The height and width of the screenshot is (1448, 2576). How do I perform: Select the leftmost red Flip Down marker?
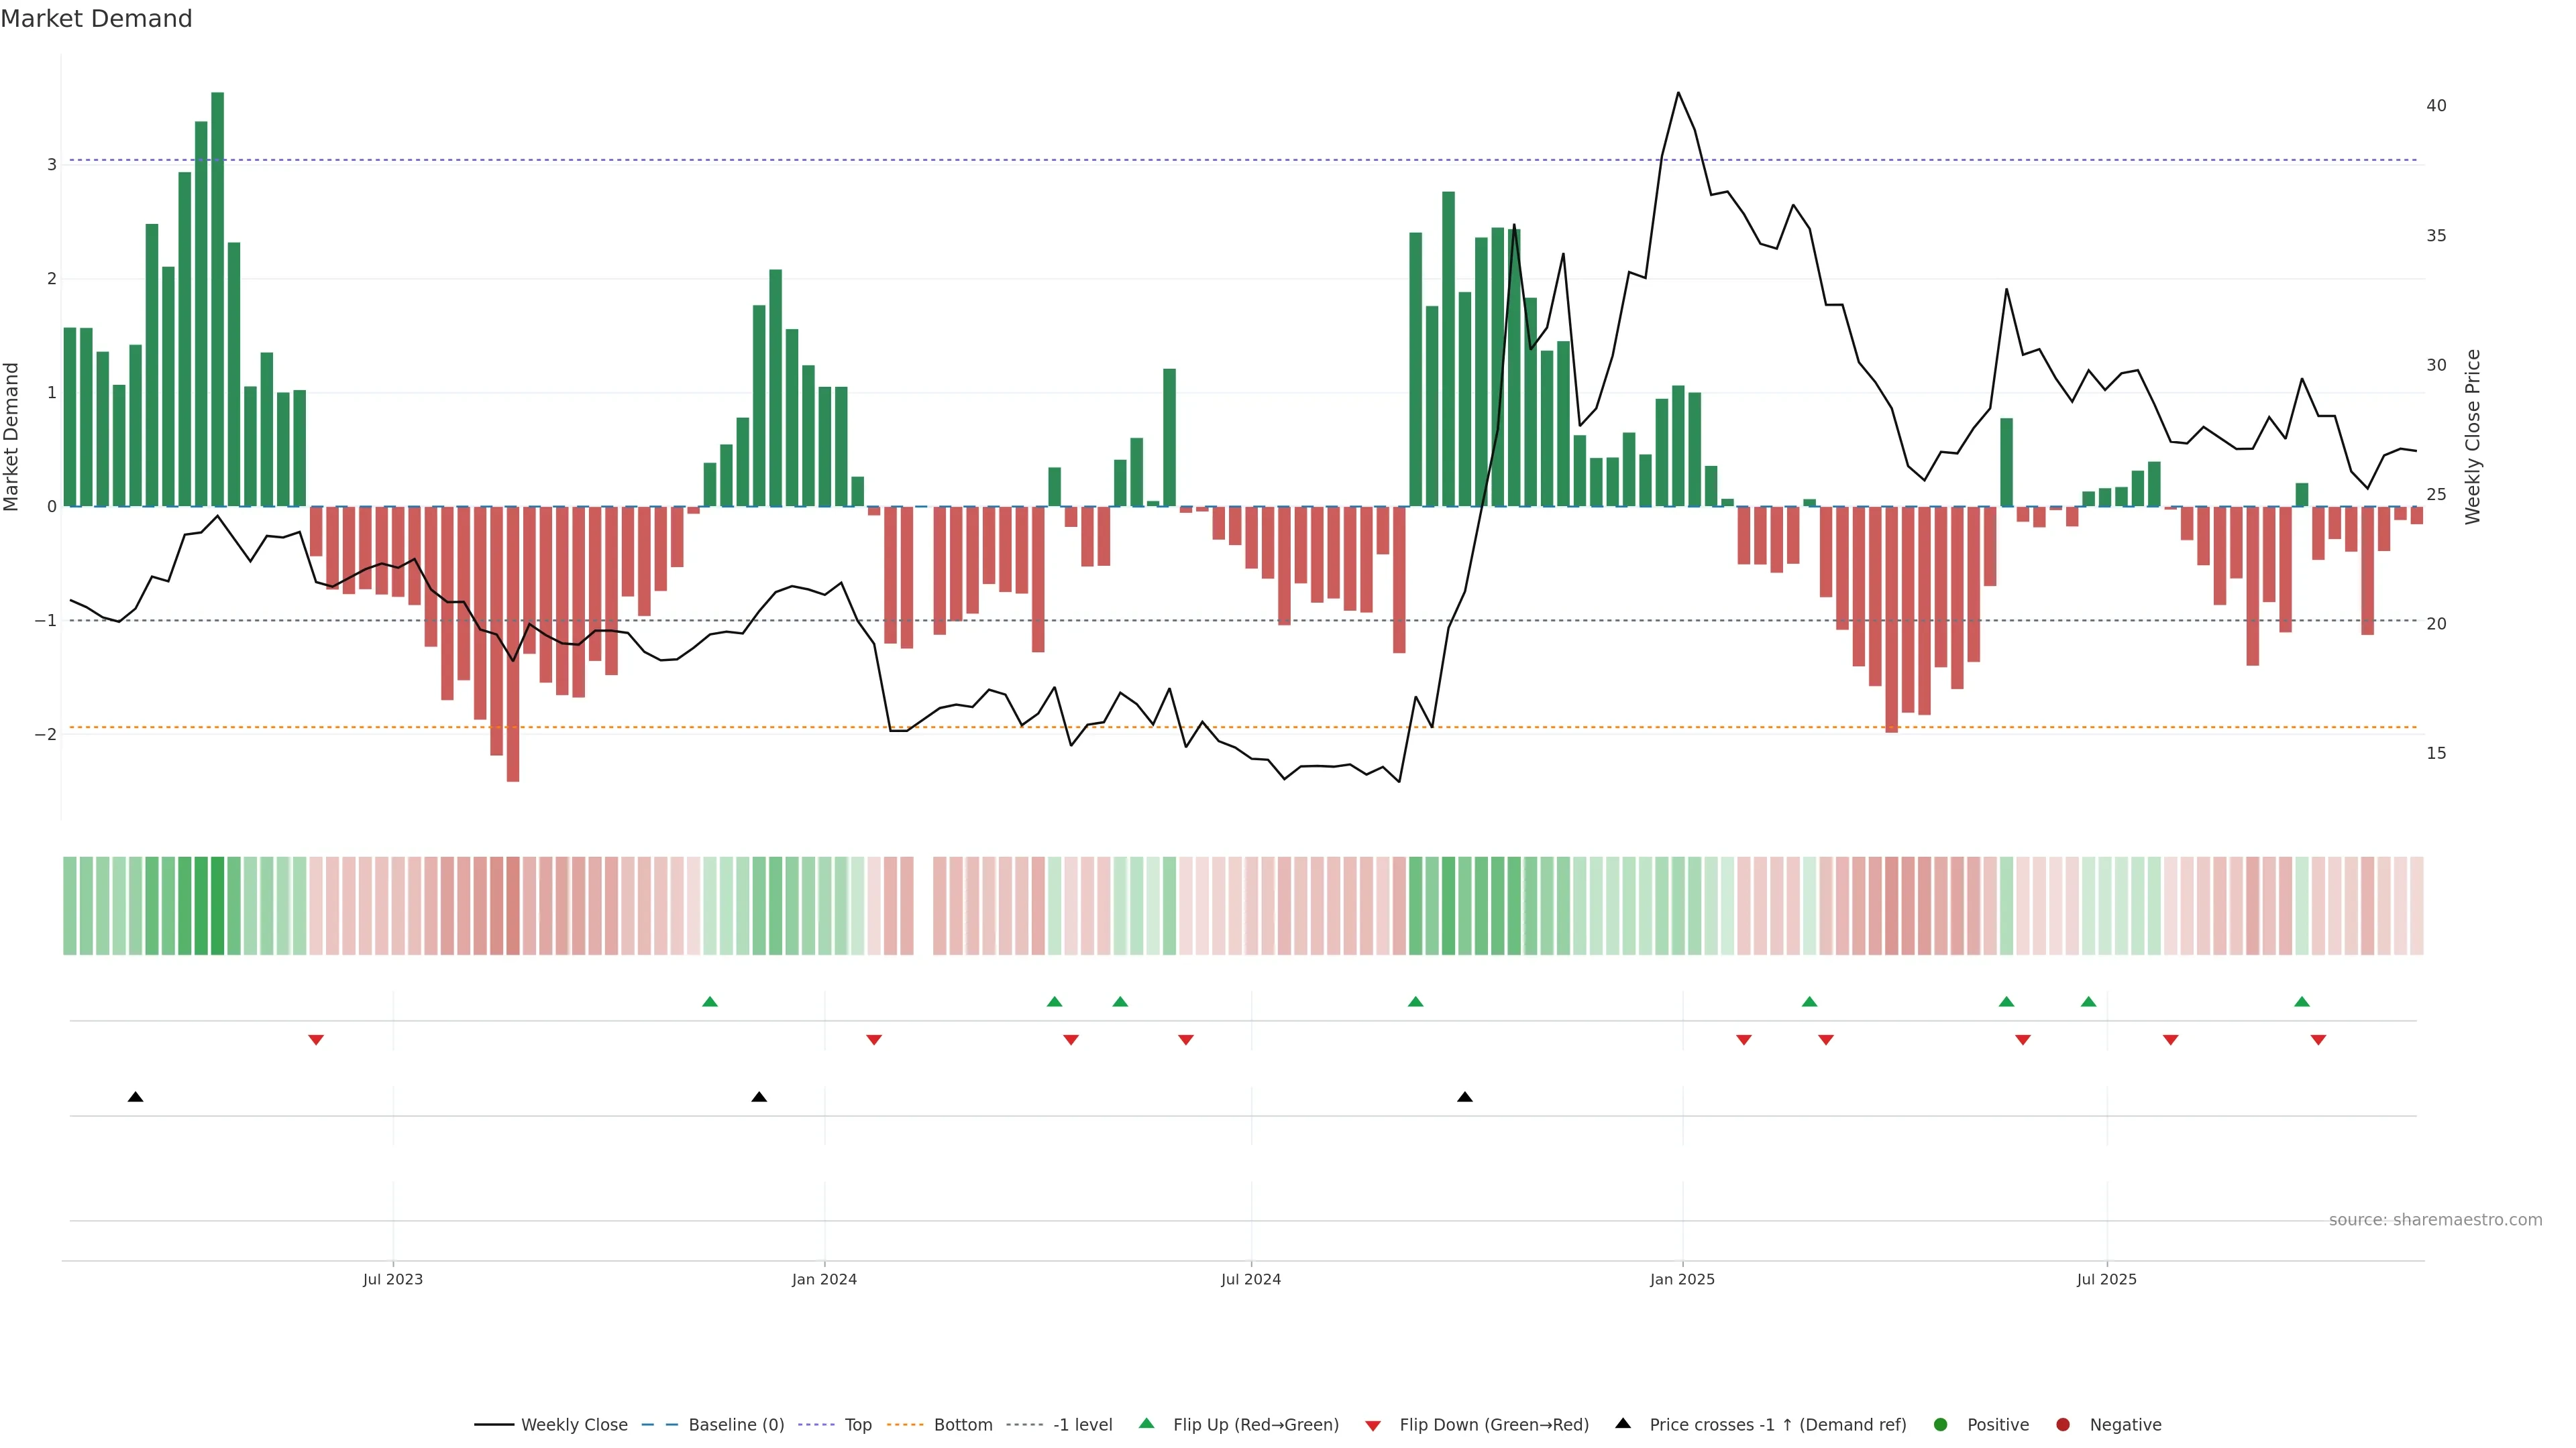click(316, 1040)
